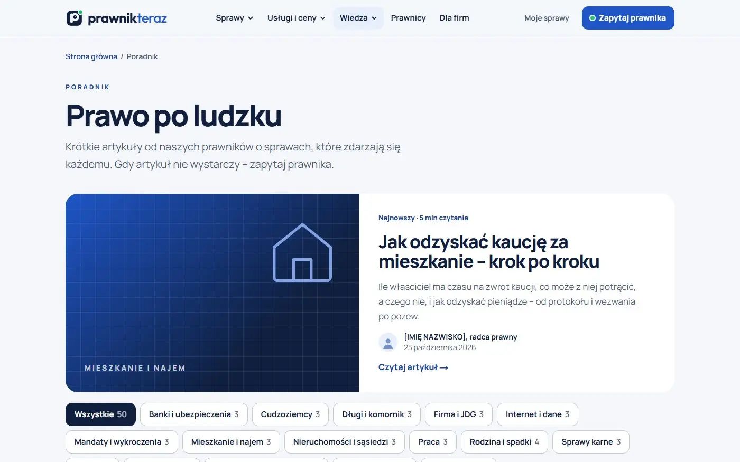Go to Strona główna breadcrumb
Image resolution: width=740 pixels, height=462 pixels.
click(x=91, y=56)
